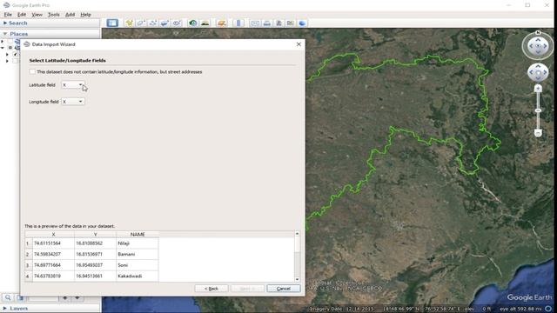Click the Back button in wizard
Image resolution: width=557 pixels, height=313 pixels.
pyautogui.click(x=211, y=289)
